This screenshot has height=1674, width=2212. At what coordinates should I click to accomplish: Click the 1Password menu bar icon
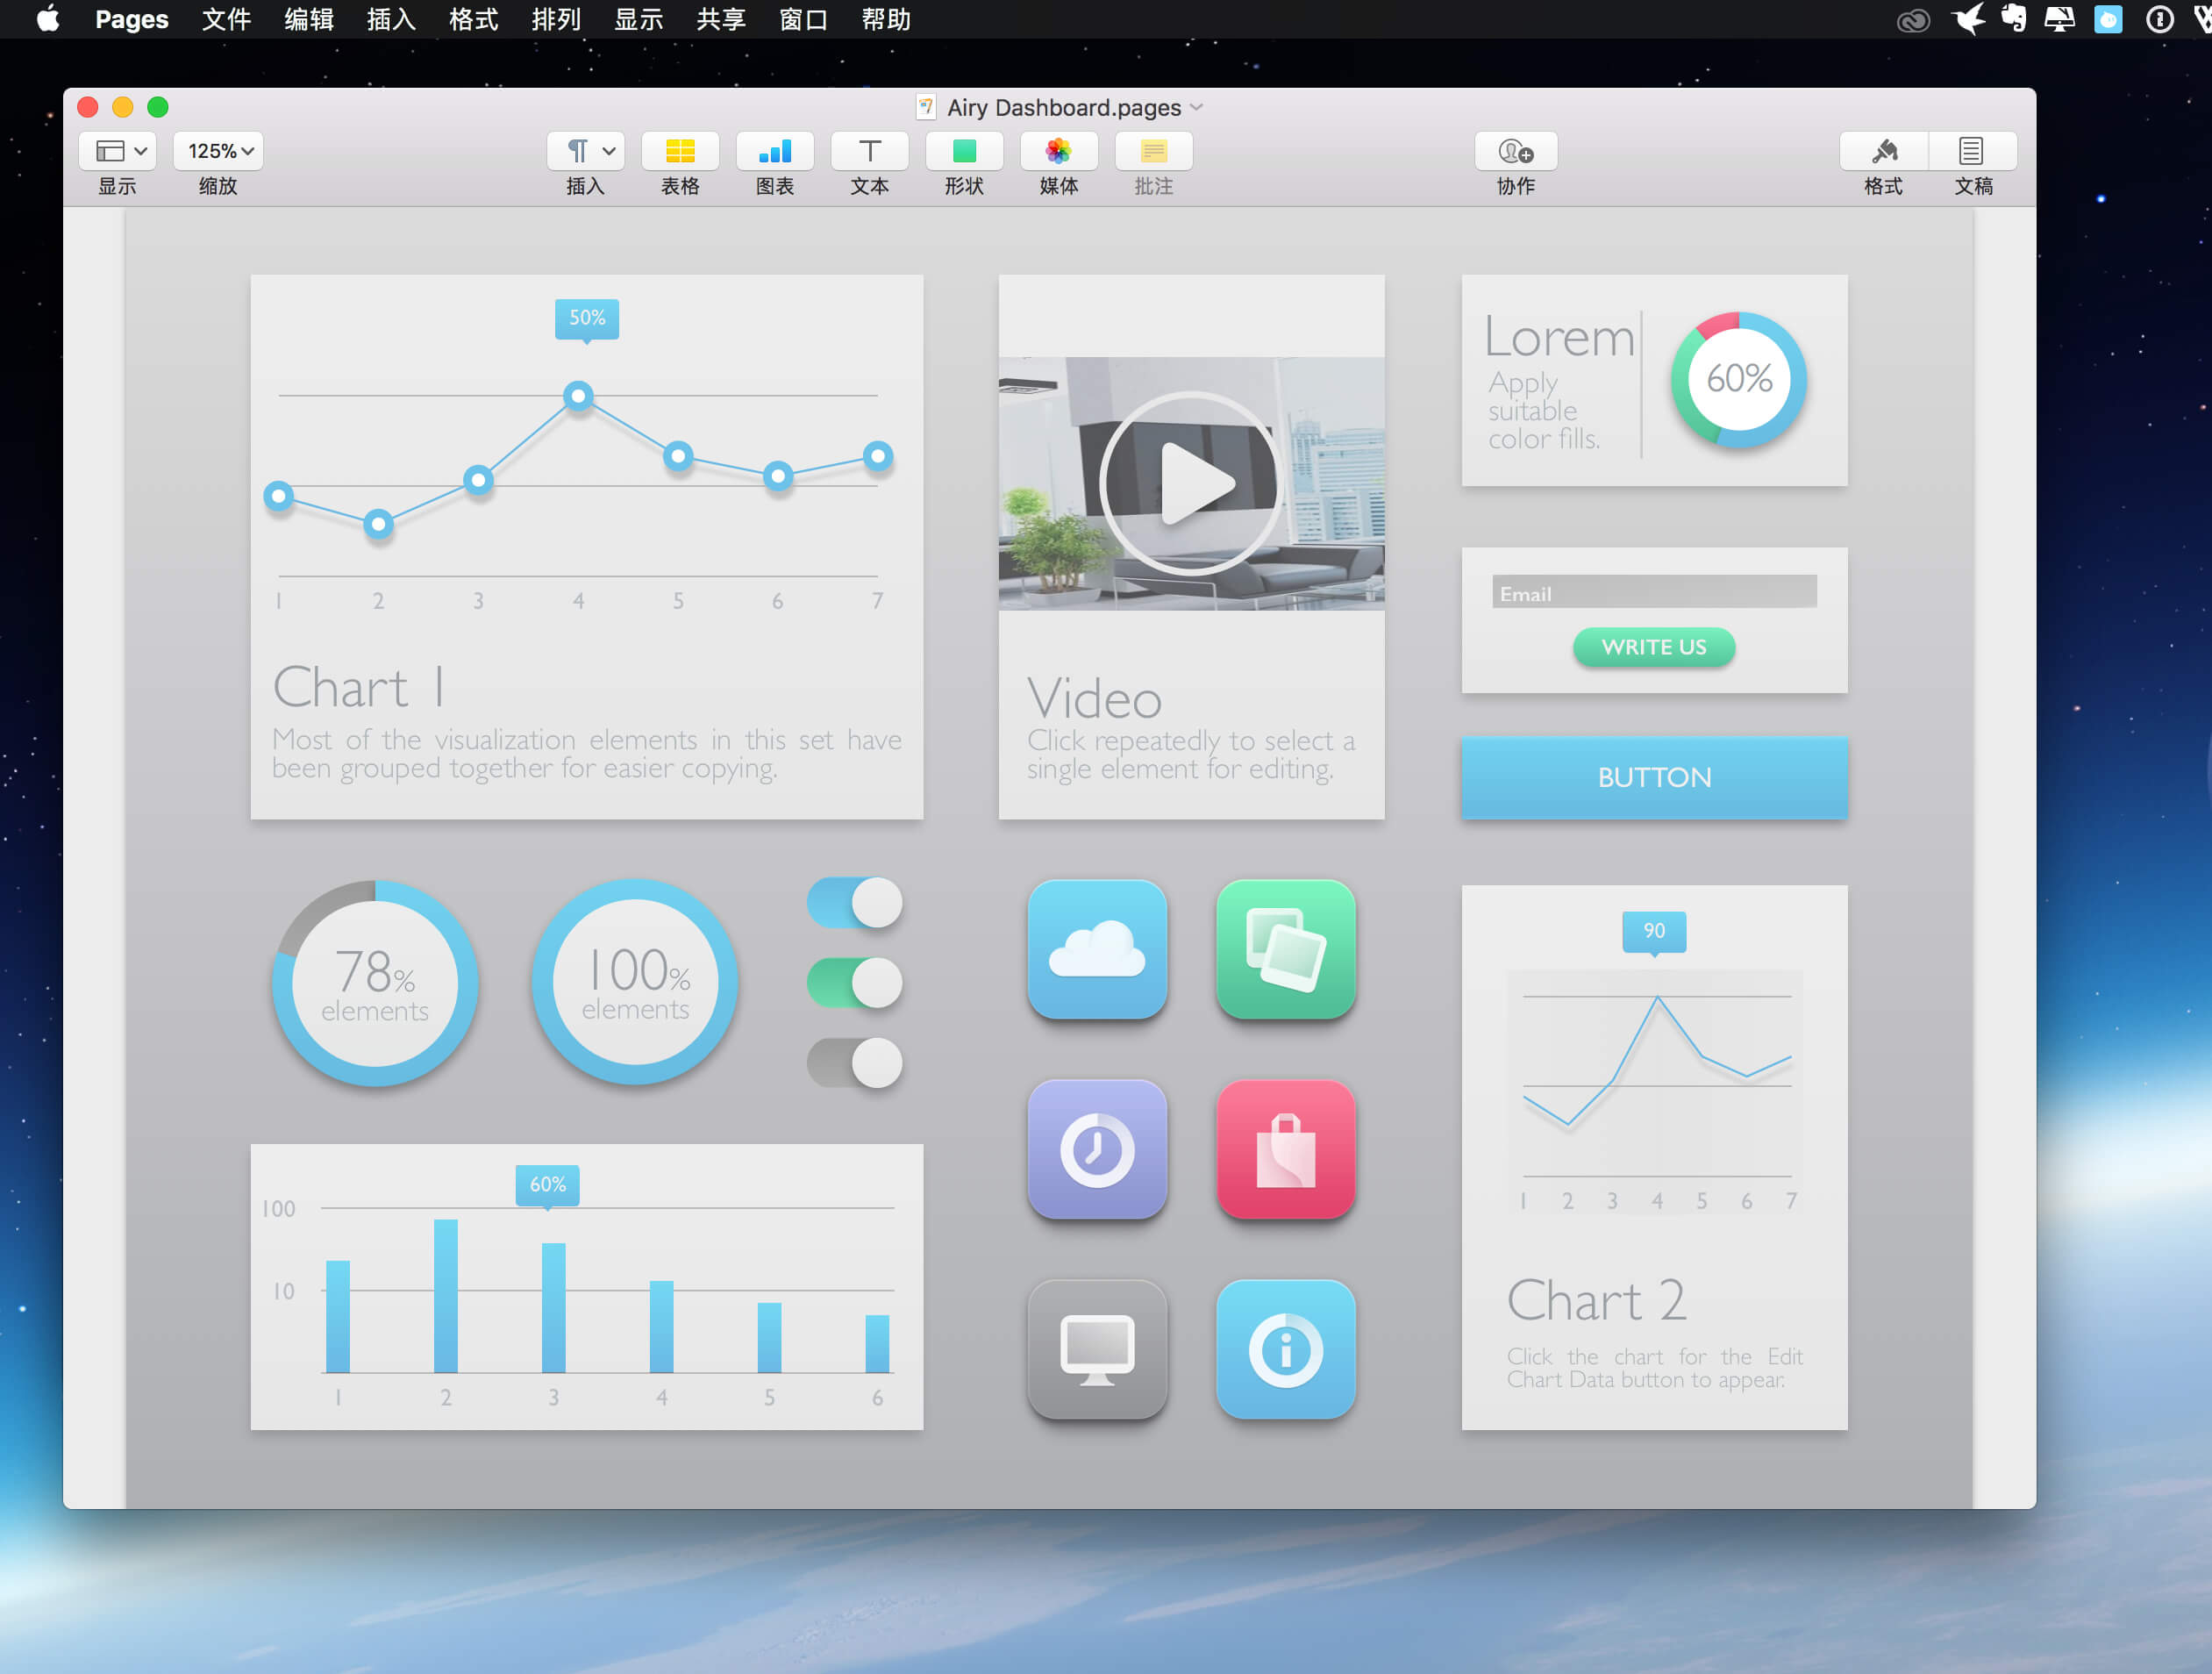(x=2160, y=20)
